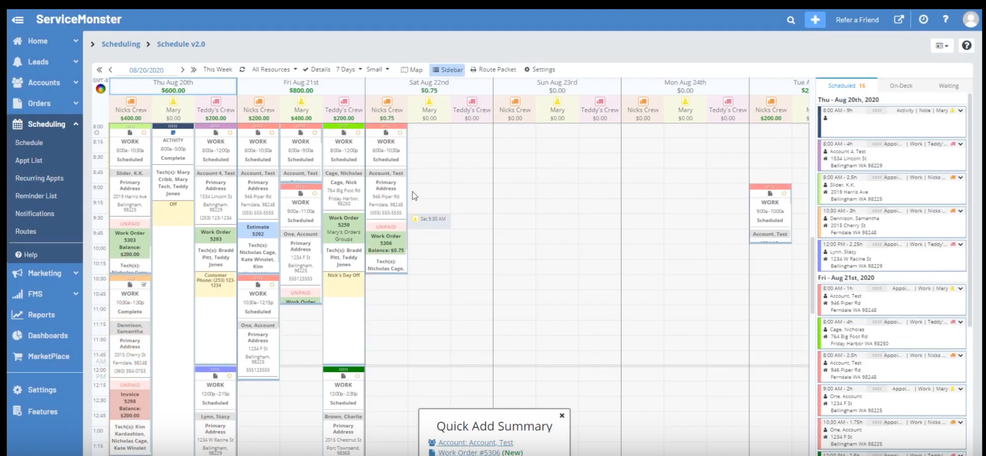This screenshot has width=986, height=456.
Task: Close the Quick Add Summary popup
Action: coord(562,415)
